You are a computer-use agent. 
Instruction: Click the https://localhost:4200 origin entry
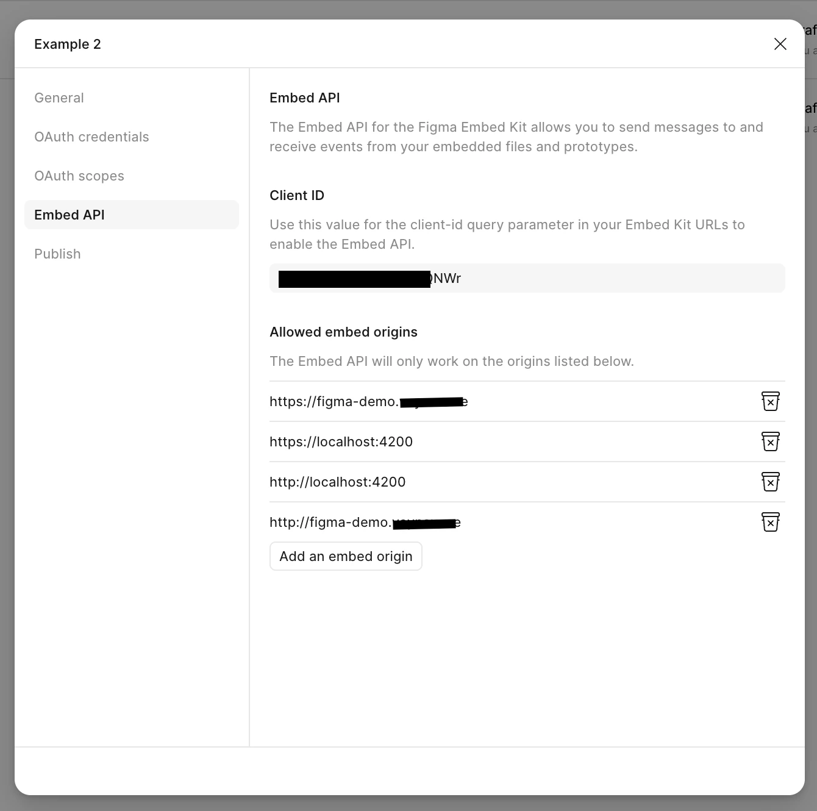pos(341,441)
